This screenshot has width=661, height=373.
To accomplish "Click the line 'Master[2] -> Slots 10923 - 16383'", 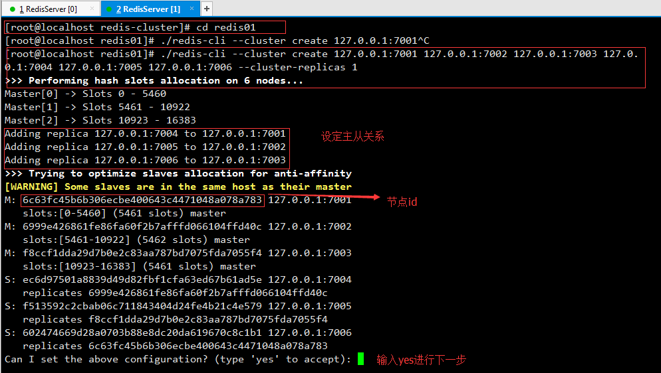I will pos(100,120).
